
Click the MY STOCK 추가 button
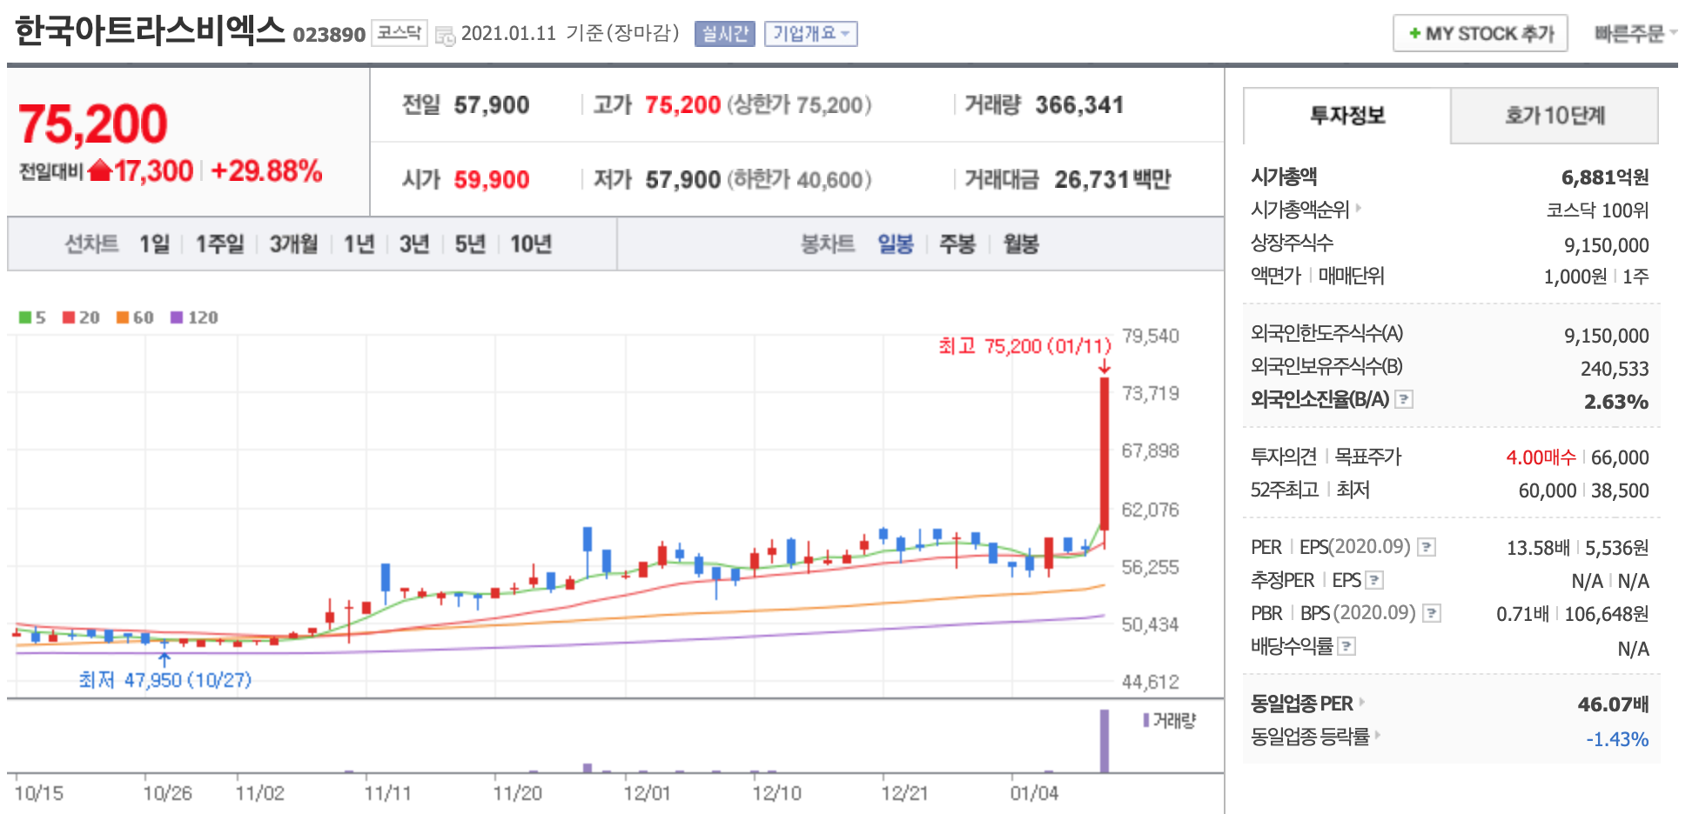[1480, 33]
